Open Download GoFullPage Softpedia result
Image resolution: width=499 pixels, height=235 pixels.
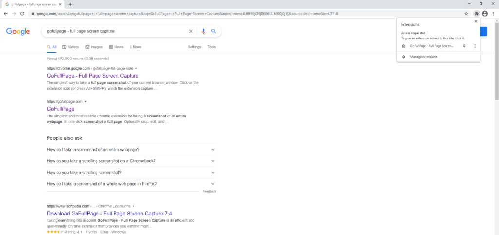tap(109, 214)
